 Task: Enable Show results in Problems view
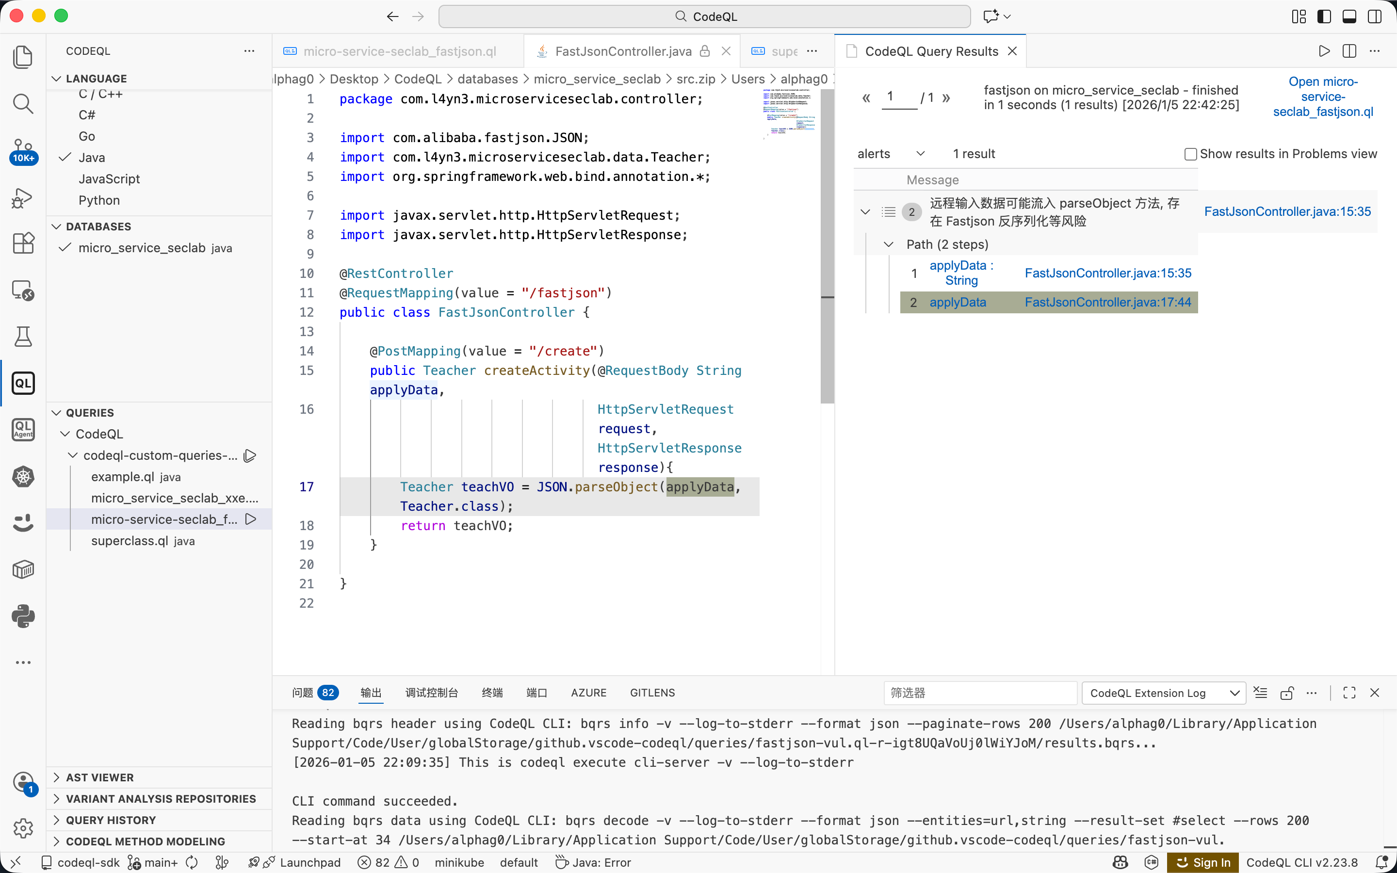click(1190, 154)
